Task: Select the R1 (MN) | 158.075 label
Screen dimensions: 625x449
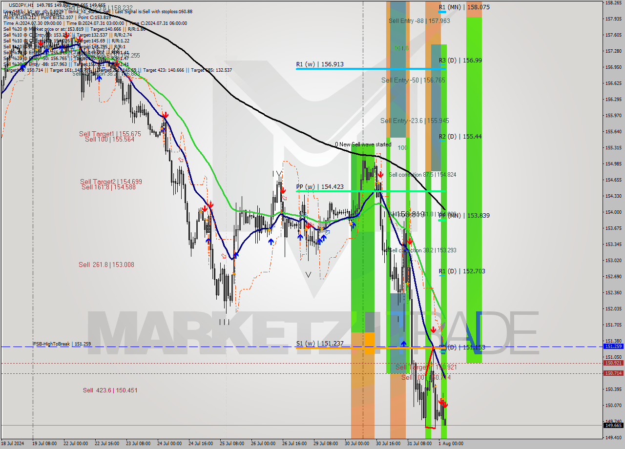Action: 464,7
